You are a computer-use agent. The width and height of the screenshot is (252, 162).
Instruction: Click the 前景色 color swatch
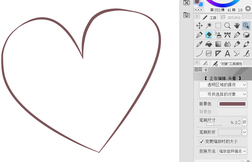(232, 104)
